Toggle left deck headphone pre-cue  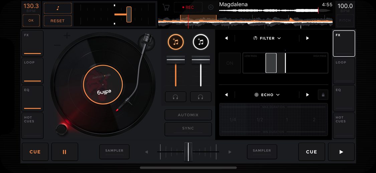click(x=176, y=97)
